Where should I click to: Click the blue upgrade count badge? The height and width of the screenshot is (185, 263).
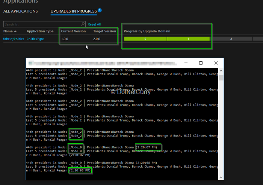click(x=100, y=10)
